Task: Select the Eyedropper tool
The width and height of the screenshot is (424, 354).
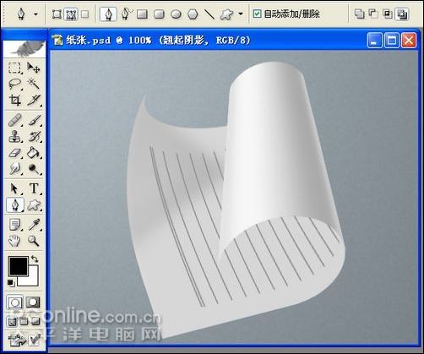Action: click(34, 225)
